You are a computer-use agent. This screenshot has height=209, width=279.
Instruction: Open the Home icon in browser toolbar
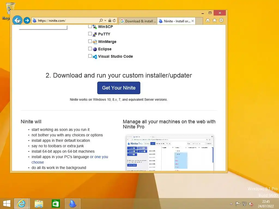208,20
